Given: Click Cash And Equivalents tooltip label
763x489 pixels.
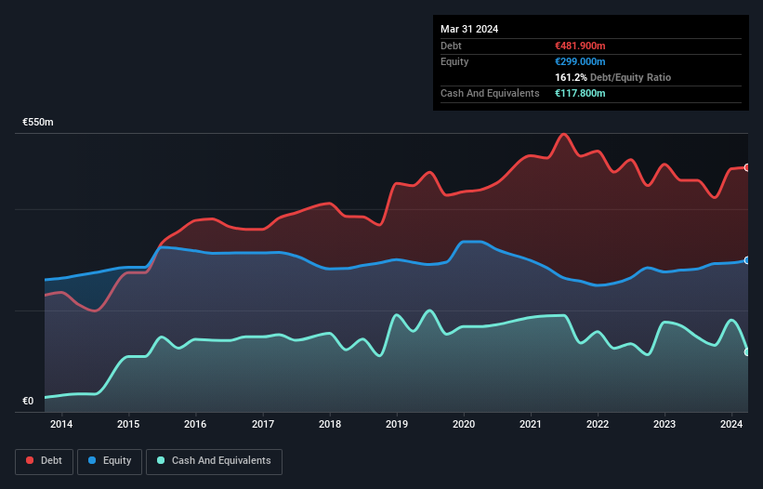Looking at the screenshot, I should click(x=490, y=93).
